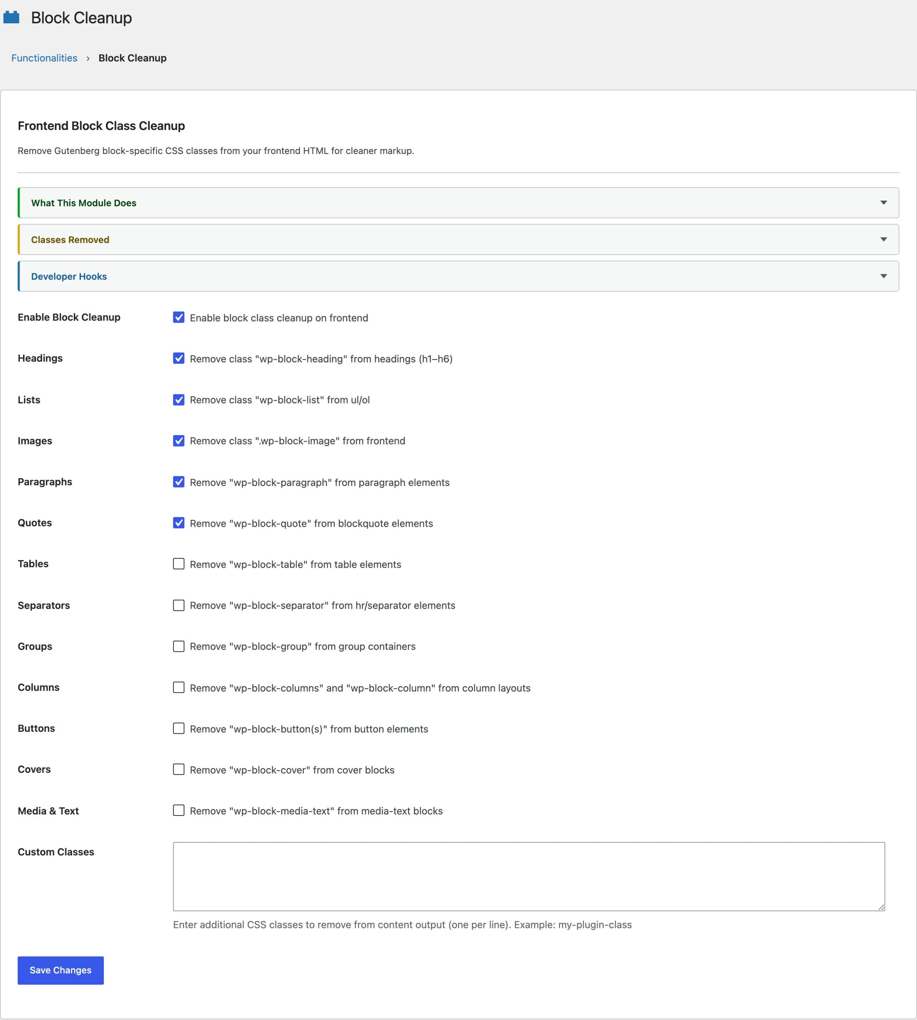The image size is (917, 1020).
Task: Click the Custom Classes row label
Action: 56,852
